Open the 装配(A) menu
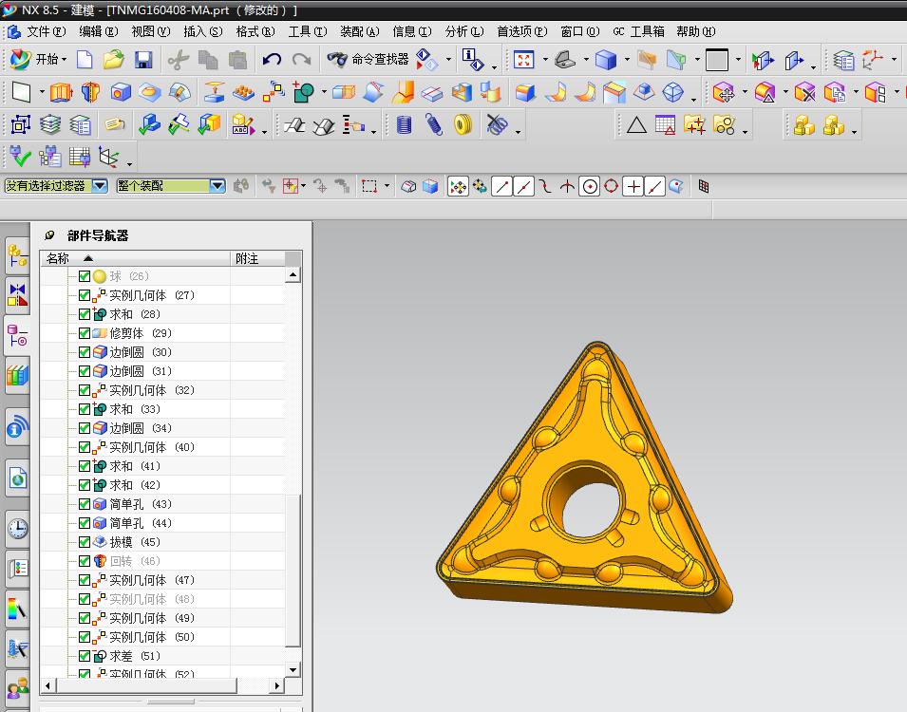This screenshot has height=712, width=907. point(360,31)
